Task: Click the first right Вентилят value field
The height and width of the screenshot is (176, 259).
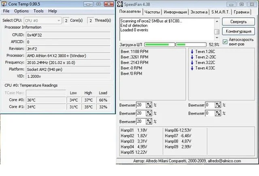Action: pos(210,105)
